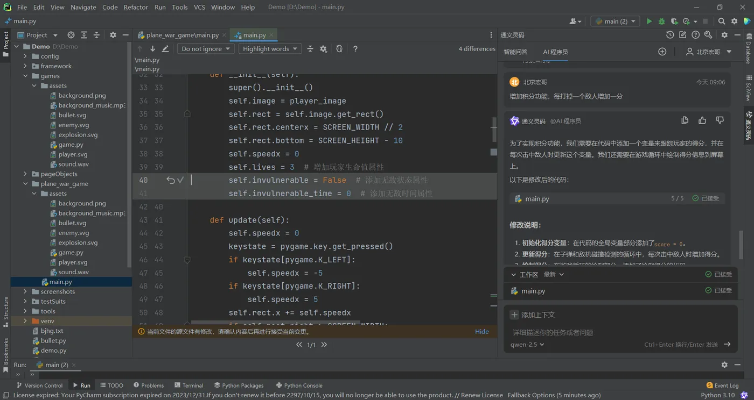
Task: Open the Refactor menu
Action: pos(136,7)
